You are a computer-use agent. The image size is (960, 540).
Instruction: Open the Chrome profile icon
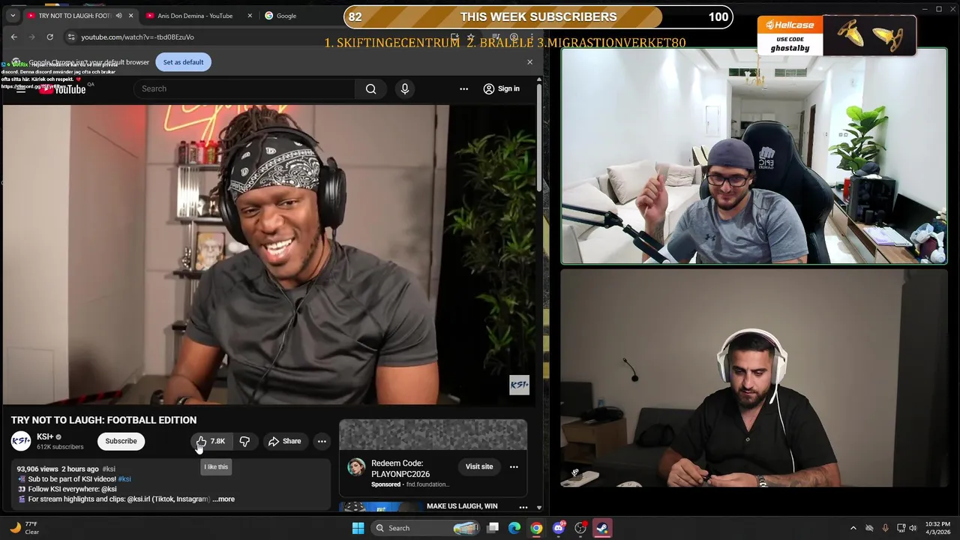click(x=514, y=37)
